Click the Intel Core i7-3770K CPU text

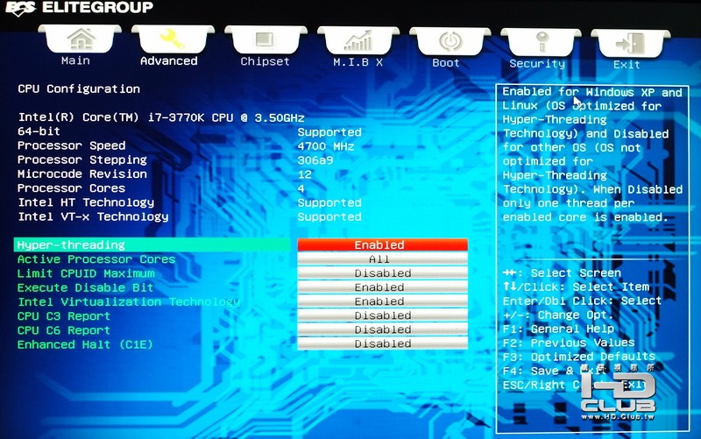(x=161, y=117)
